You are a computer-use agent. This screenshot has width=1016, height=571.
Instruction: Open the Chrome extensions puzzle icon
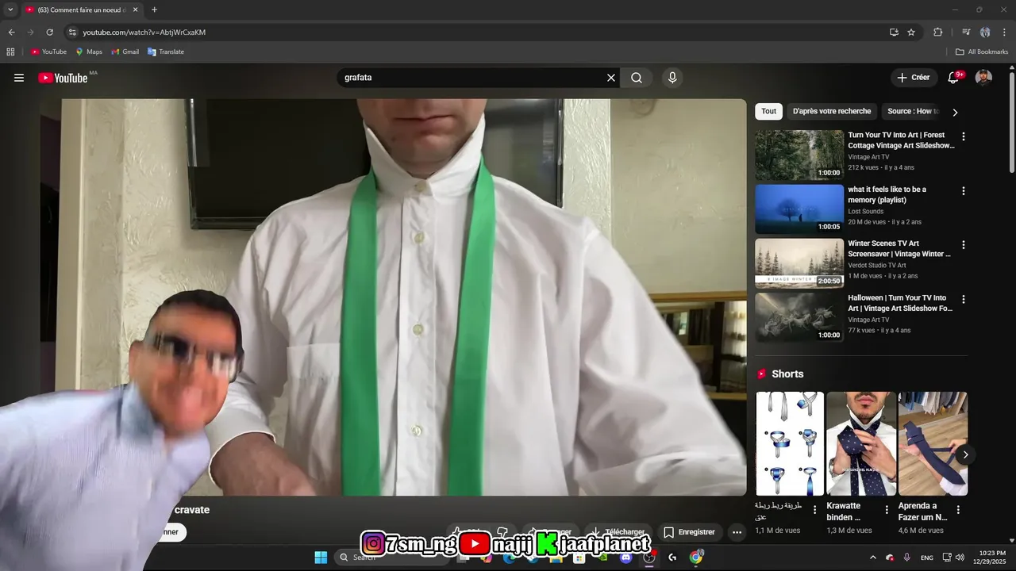[937, 33]
